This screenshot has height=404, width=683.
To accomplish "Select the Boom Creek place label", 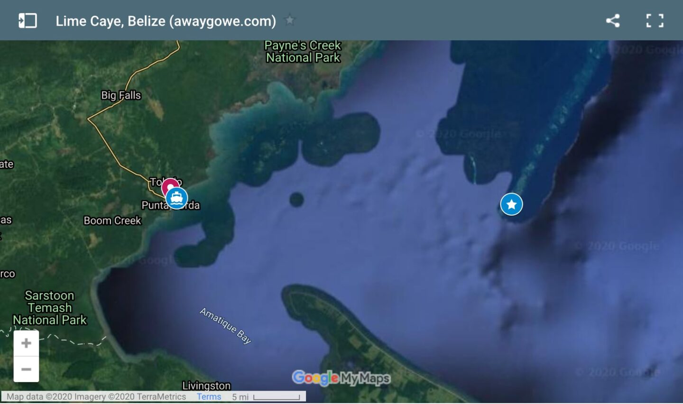I will [112, 220].
